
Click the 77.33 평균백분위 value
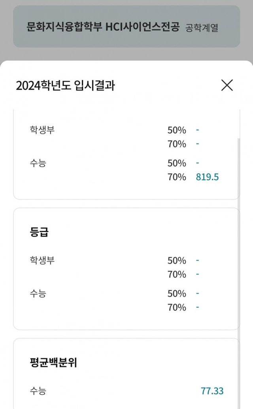212,391
